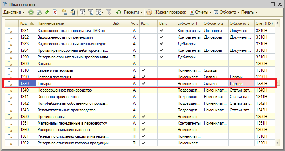Image resolution: width=285 pixels, height=151 pixels.
Task: Toggle the hierarchical view icon
Action: pos(65,12)
